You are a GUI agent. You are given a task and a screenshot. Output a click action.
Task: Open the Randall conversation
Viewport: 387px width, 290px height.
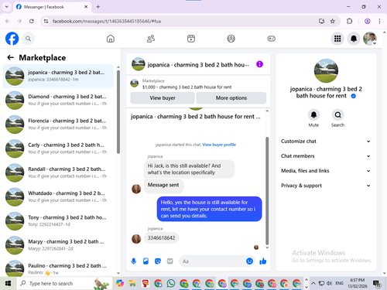coord(58,172)
